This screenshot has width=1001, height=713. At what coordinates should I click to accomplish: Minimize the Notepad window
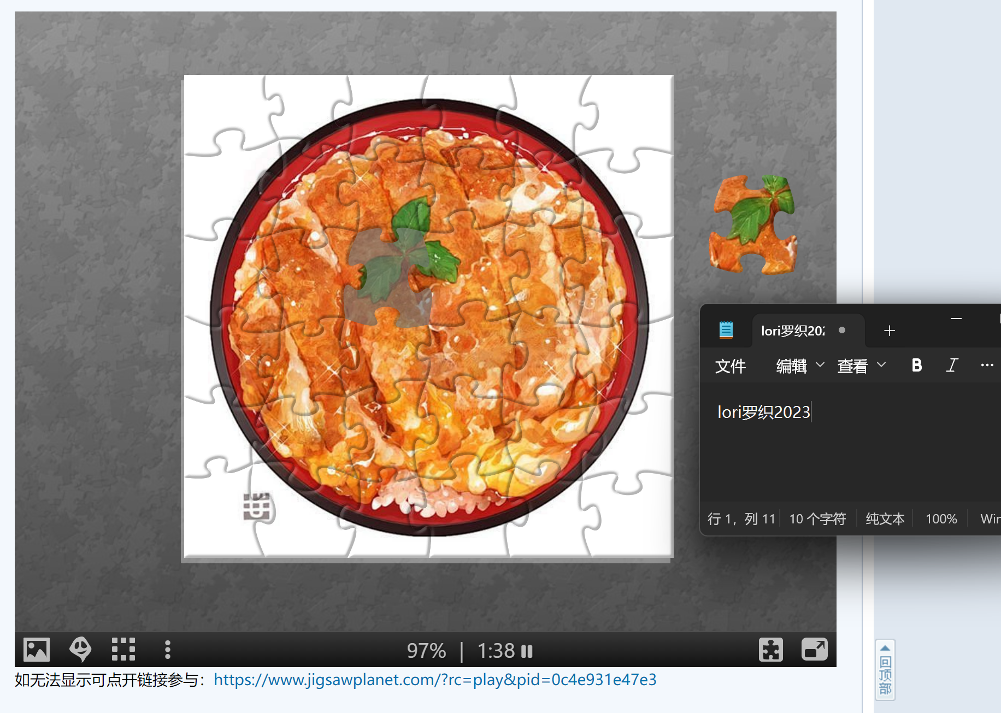(956, 318)
